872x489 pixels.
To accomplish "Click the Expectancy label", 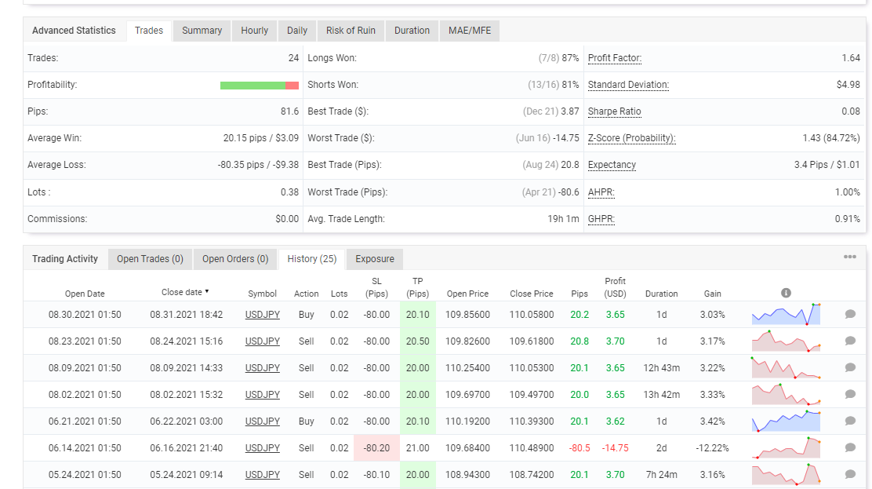I will click(x=612, y=165).
